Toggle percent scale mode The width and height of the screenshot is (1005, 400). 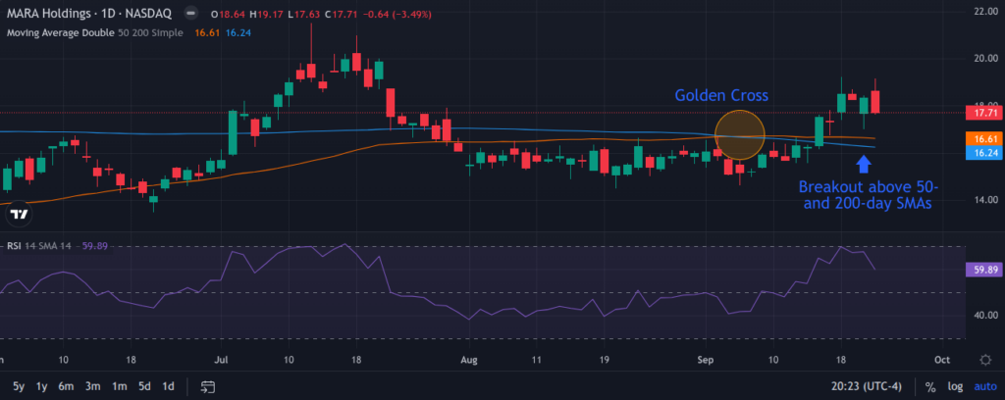(929, 385)
